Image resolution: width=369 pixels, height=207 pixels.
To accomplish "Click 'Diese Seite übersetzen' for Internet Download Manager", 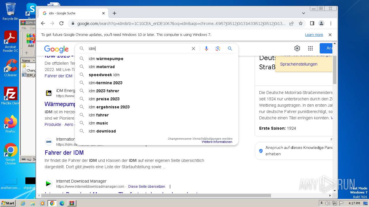I will point(147,187).
